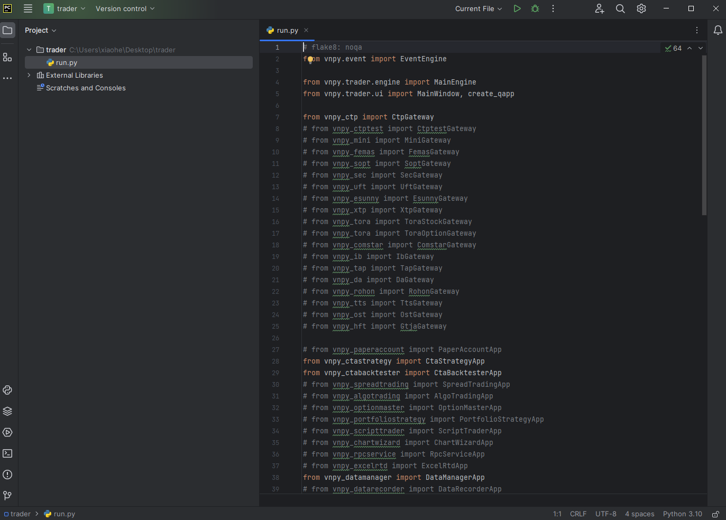Viewport: 726px width, 520px height.
Task: Open Notifications bell
Action: point(718,30)
